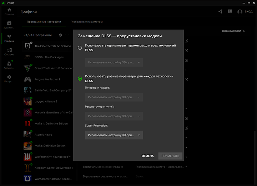The image size is (257, 186).
Task: Open the Реконструкция лучей dropdown
Action: (114, 116)
